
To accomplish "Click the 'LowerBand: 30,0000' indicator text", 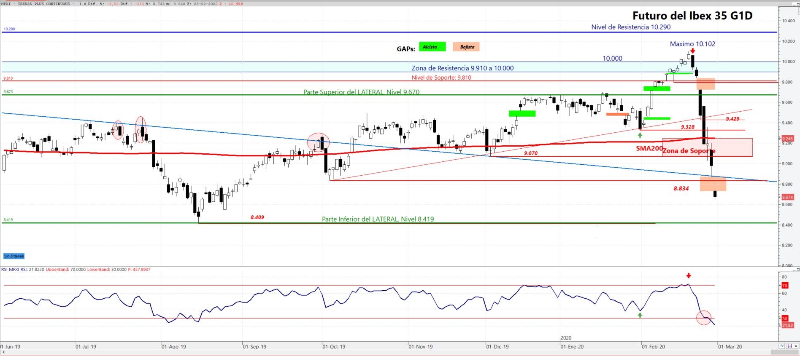I will 107,270.
